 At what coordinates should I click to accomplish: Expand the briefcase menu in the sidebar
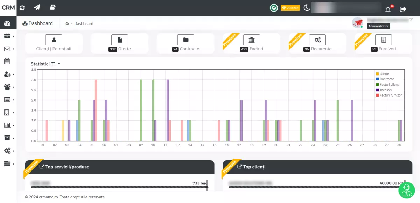[x=8, y=36]
